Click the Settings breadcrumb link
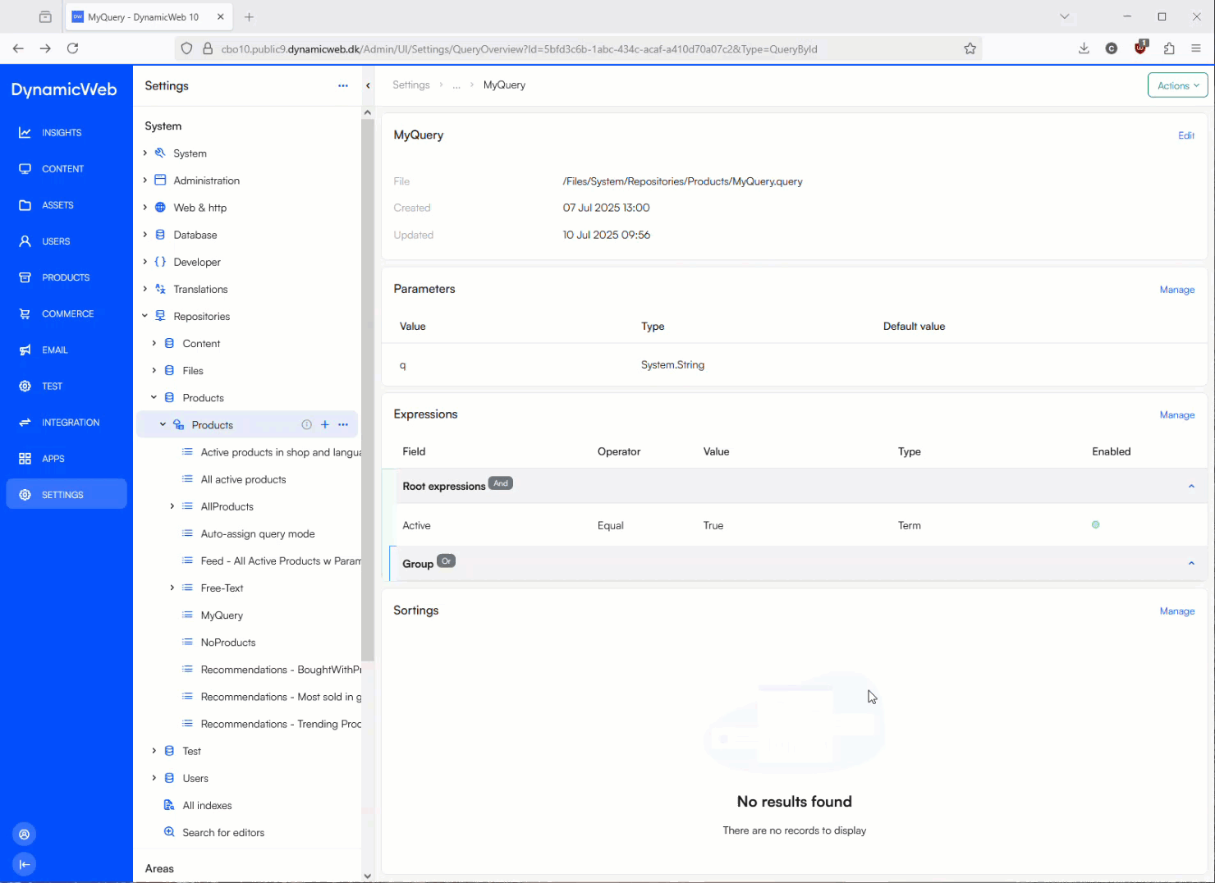 pyautogui.click(x=410, y=85)
